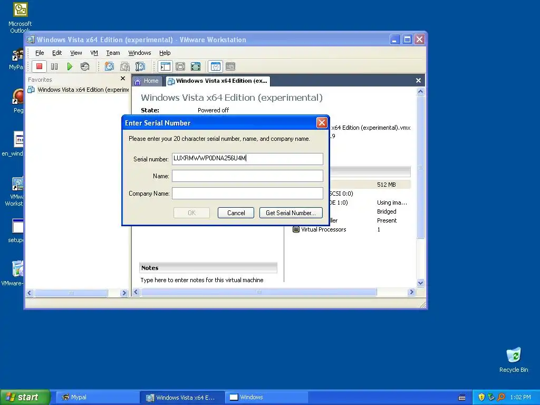Viewport: 540px width, 405px height.
Task: Open the Help menu
Action: 165,53
